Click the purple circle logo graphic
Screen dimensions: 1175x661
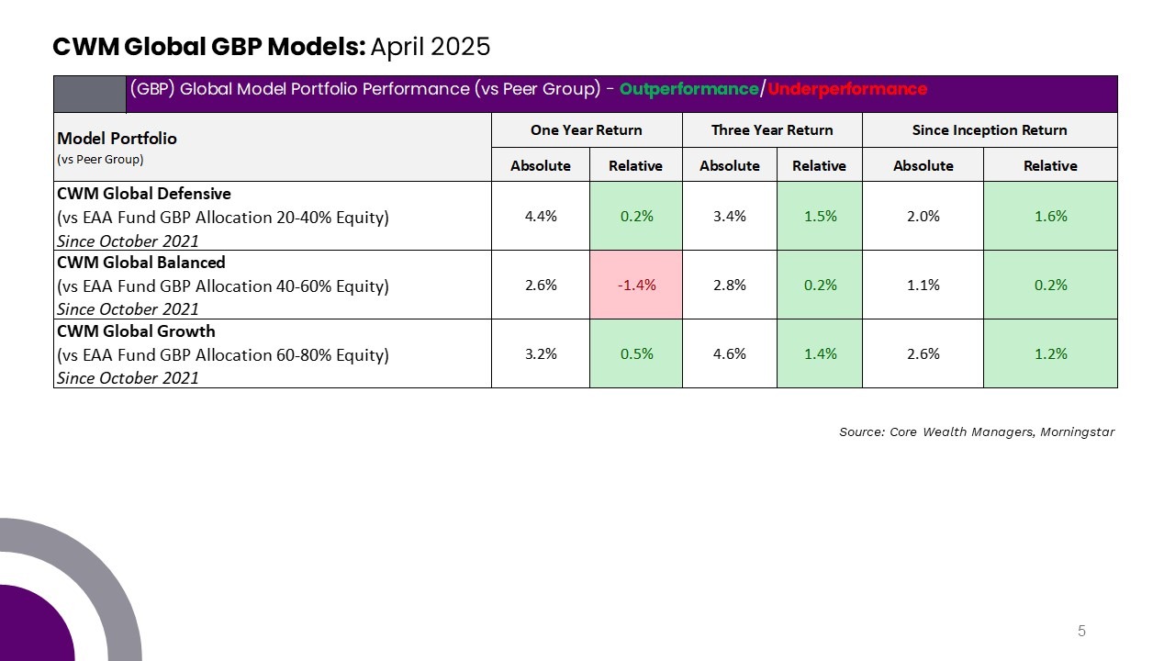(37, 623)
